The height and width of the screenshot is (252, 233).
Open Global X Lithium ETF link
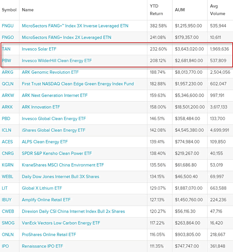(42, 188)
